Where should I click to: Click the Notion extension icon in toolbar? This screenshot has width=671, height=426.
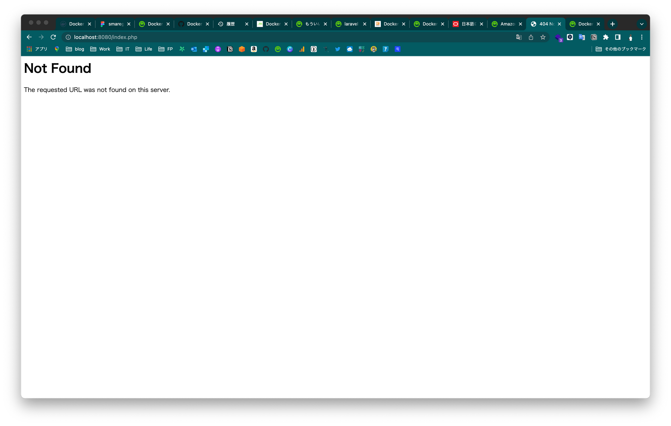[594, 37]
